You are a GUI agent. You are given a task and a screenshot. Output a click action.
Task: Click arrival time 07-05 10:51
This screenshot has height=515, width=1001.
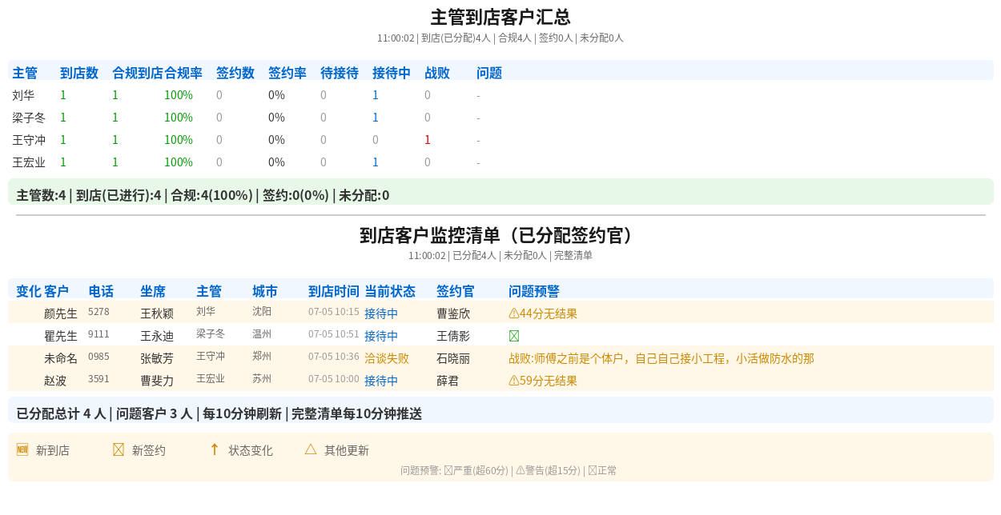click(334, 334)
